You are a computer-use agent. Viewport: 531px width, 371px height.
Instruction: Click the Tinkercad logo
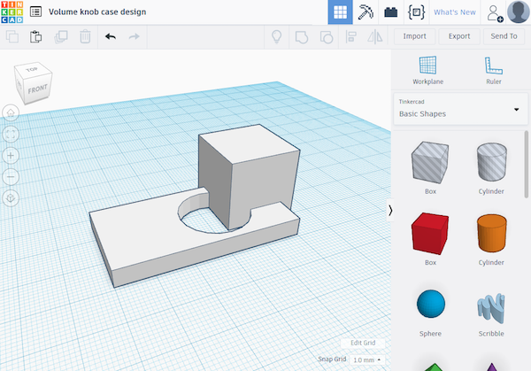[12, 12]
